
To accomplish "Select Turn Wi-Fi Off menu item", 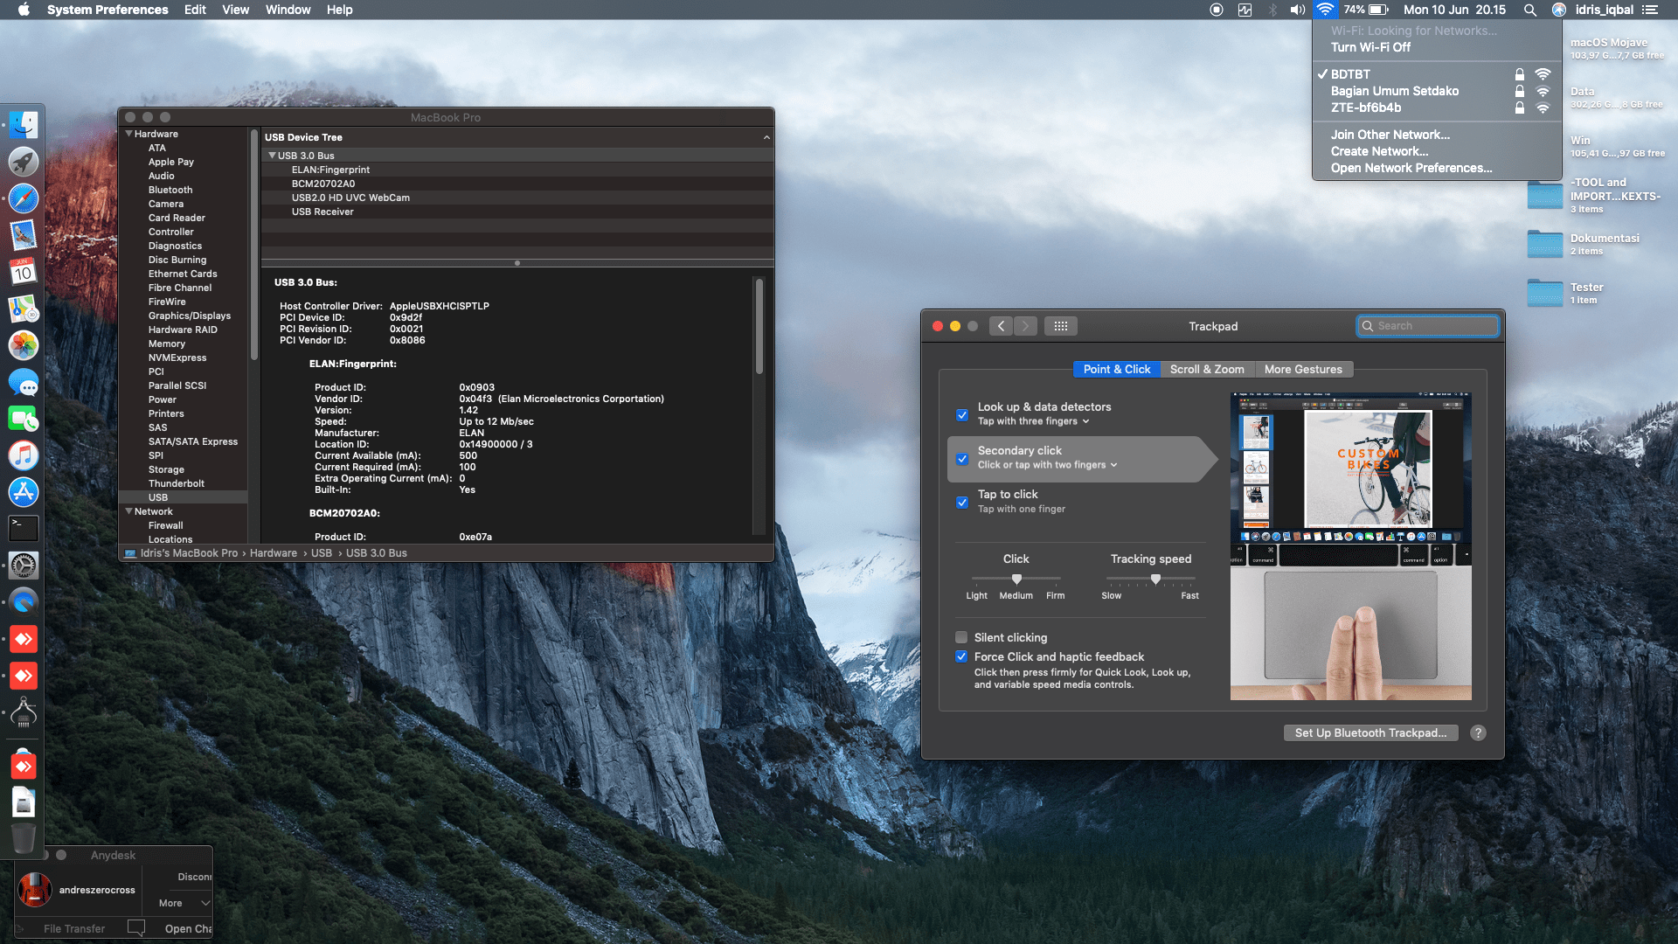I will 1370,47.
